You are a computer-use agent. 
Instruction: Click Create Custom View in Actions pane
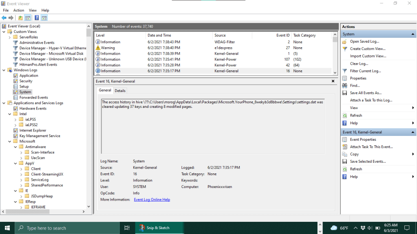tap(368, 49)
